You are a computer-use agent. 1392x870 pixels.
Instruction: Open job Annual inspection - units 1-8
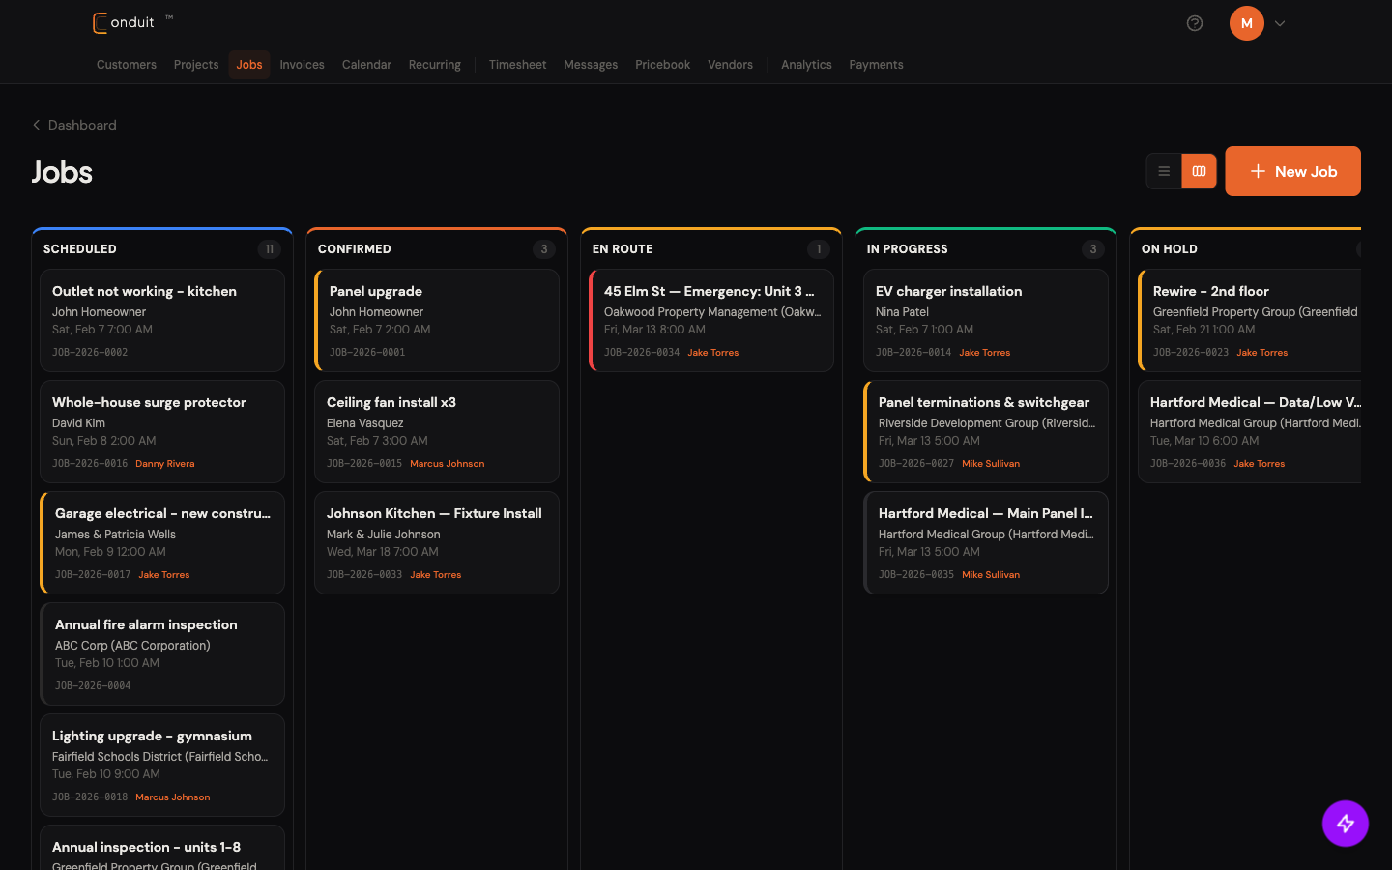[162, 848]
